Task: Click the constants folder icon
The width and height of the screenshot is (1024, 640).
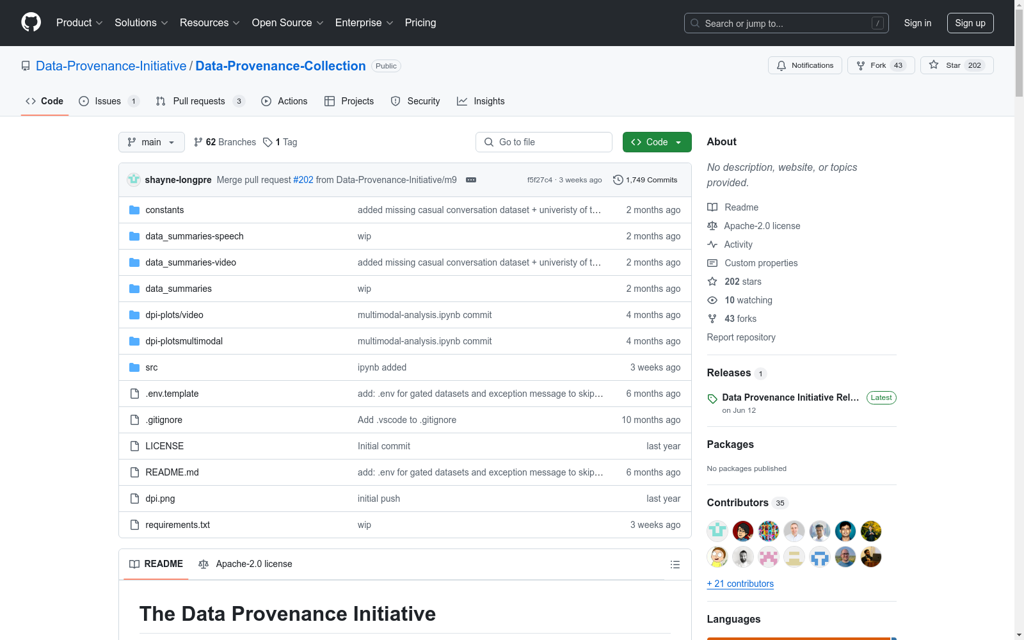Action: click(134, 210)
